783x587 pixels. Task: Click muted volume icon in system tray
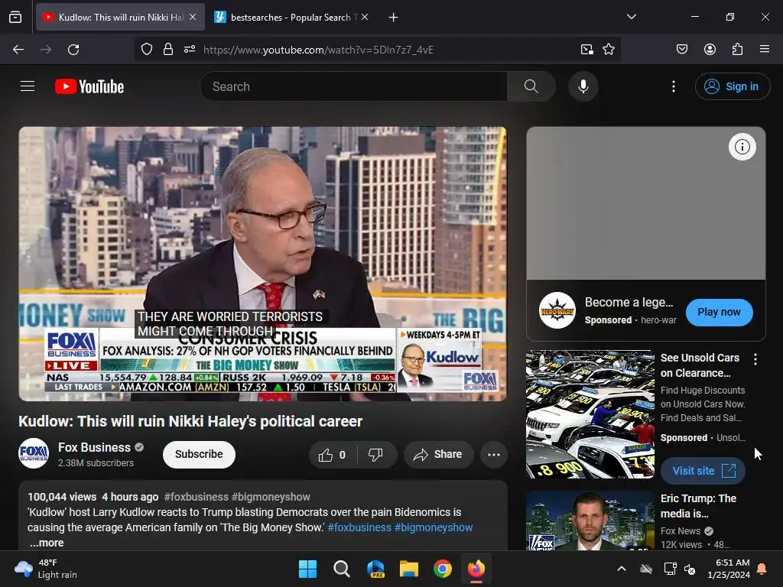coord(690,569)
